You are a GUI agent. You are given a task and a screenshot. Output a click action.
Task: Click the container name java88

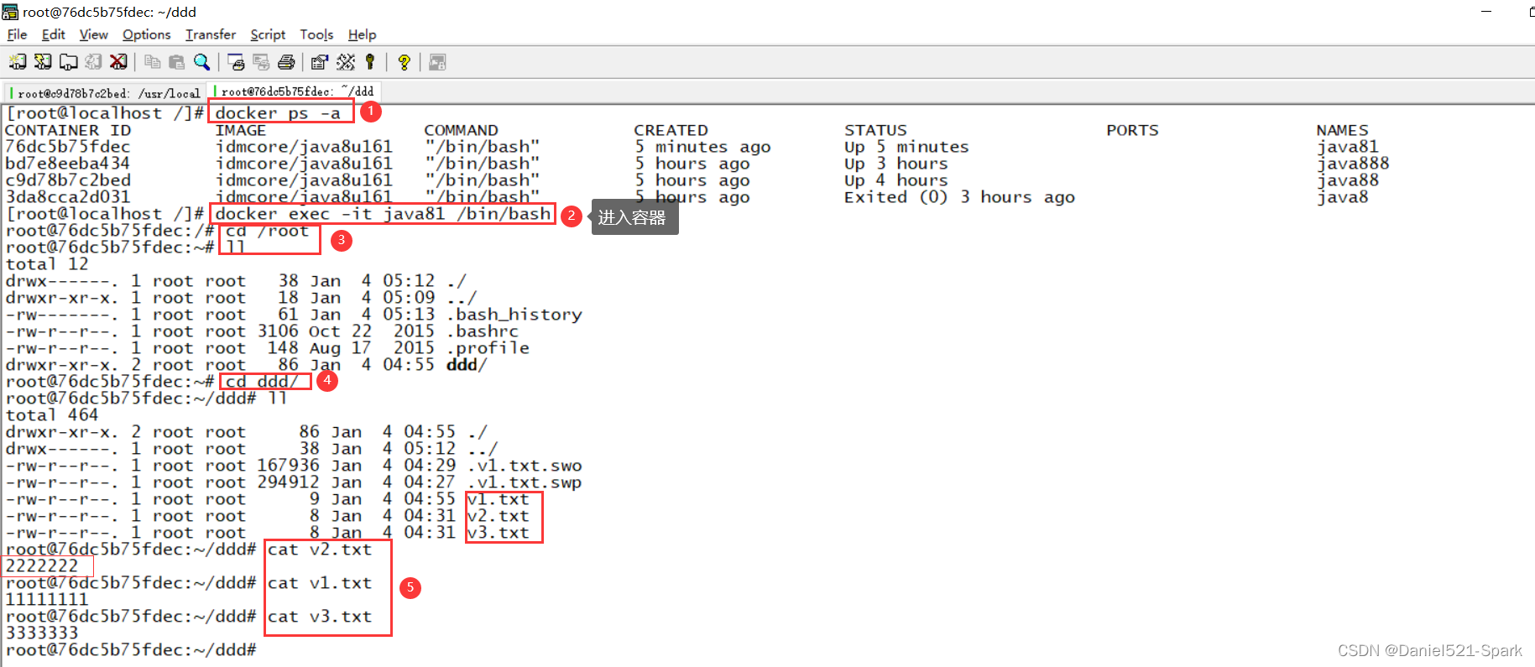click(1348, 180)
